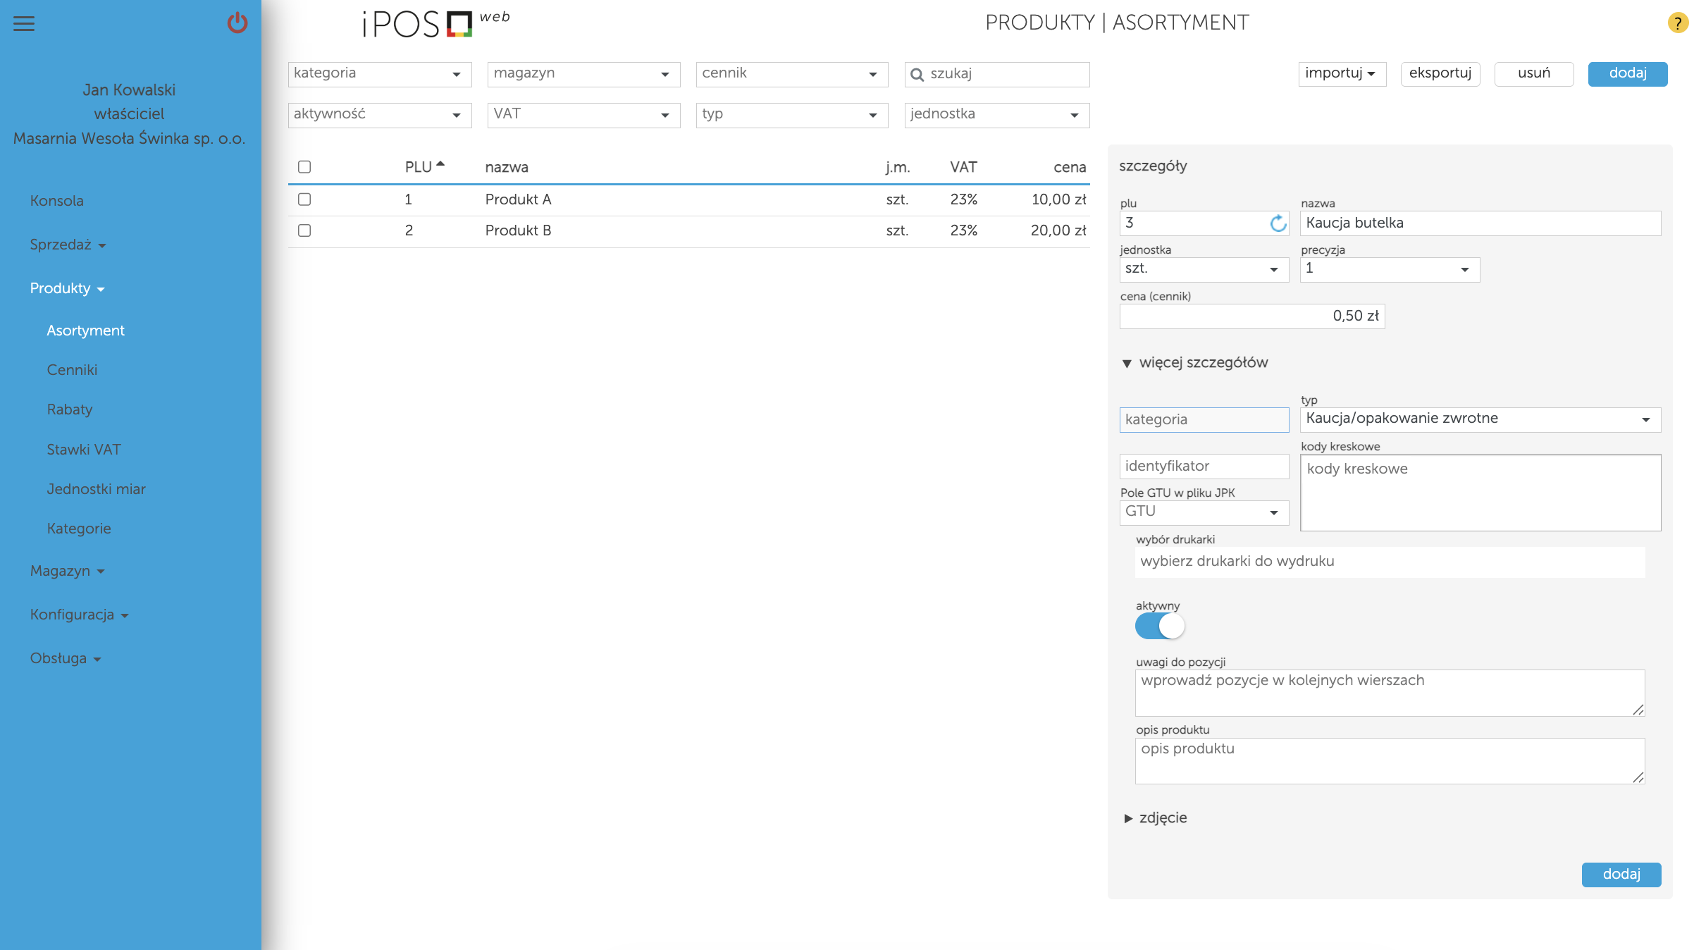The image size is (1694, 950).
Task: Open the magazyn filter dropdown
Action: [583, 74]
